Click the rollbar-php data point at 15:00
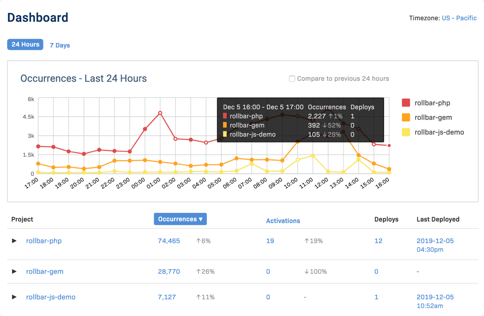The image size is (484, 316). click(374, 144)
